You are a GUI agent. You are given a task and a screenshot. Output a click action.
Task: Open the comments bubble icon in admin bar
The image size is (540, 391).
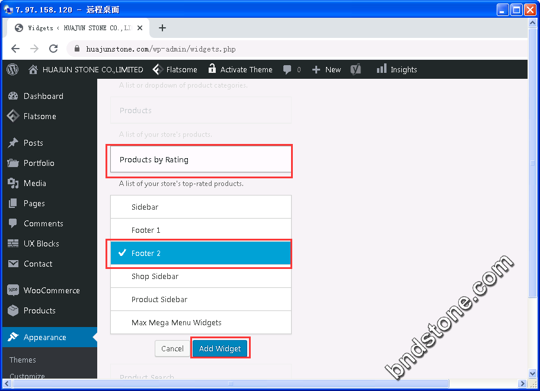coord(287,70)
